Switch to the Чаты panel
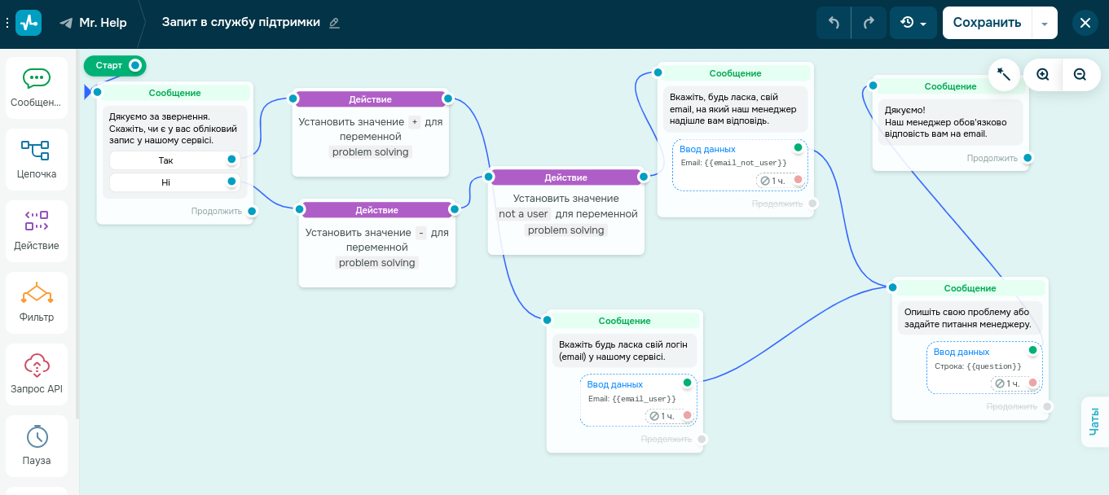Viewport: 1109px width, 495px height. point(1095,422)
